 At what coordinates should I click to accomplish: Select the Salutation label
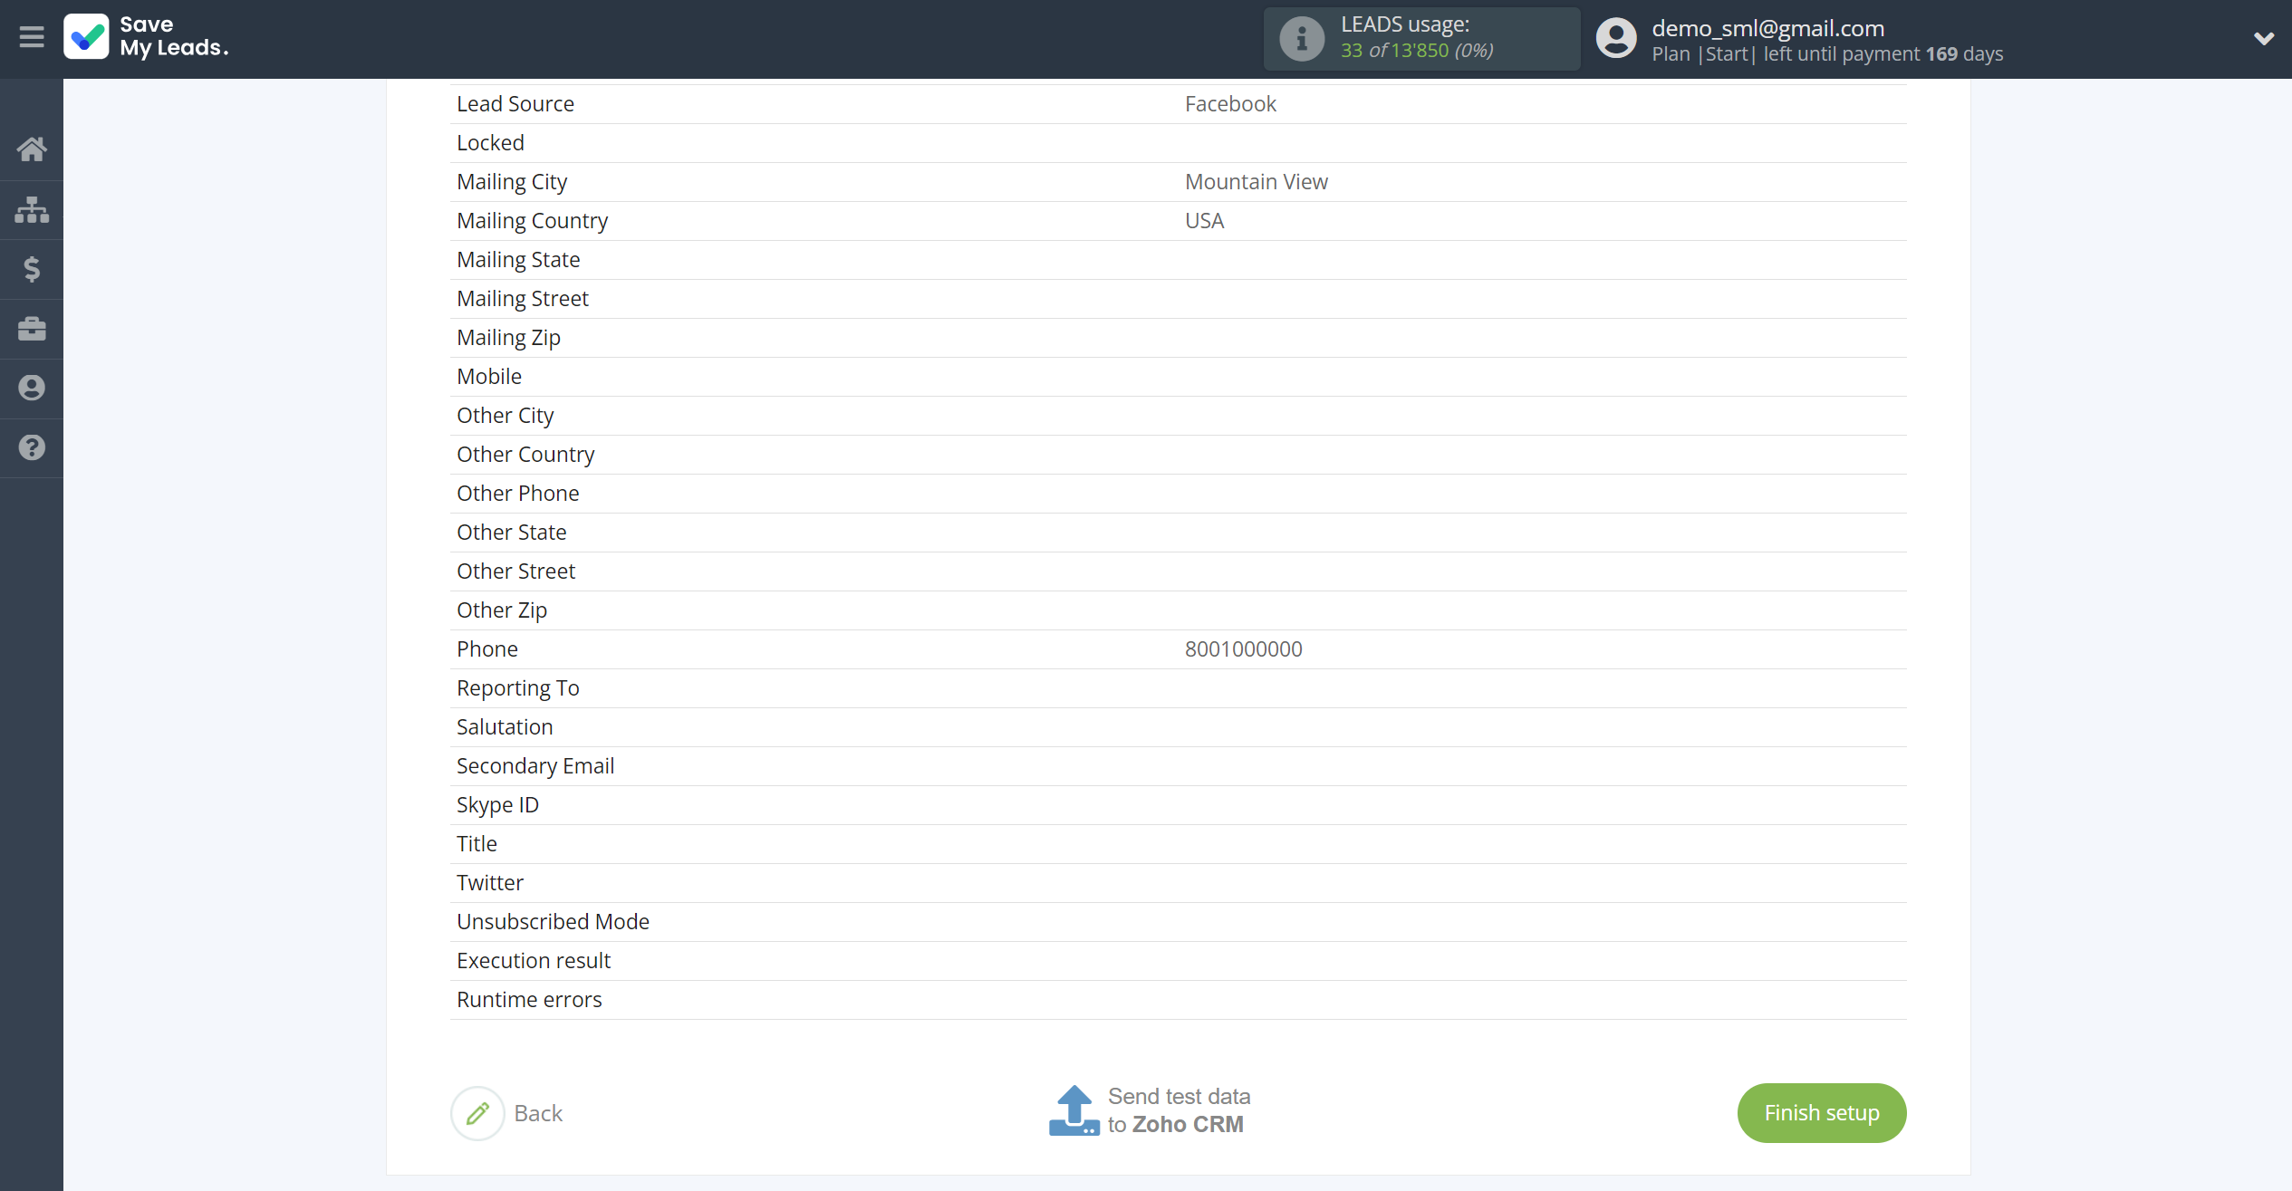(x=505, y=727)
